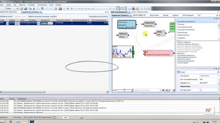Viewport: 220px width, 123px height.
Task: Select the Volume1 block in editor
Action: tap(123, 35)
